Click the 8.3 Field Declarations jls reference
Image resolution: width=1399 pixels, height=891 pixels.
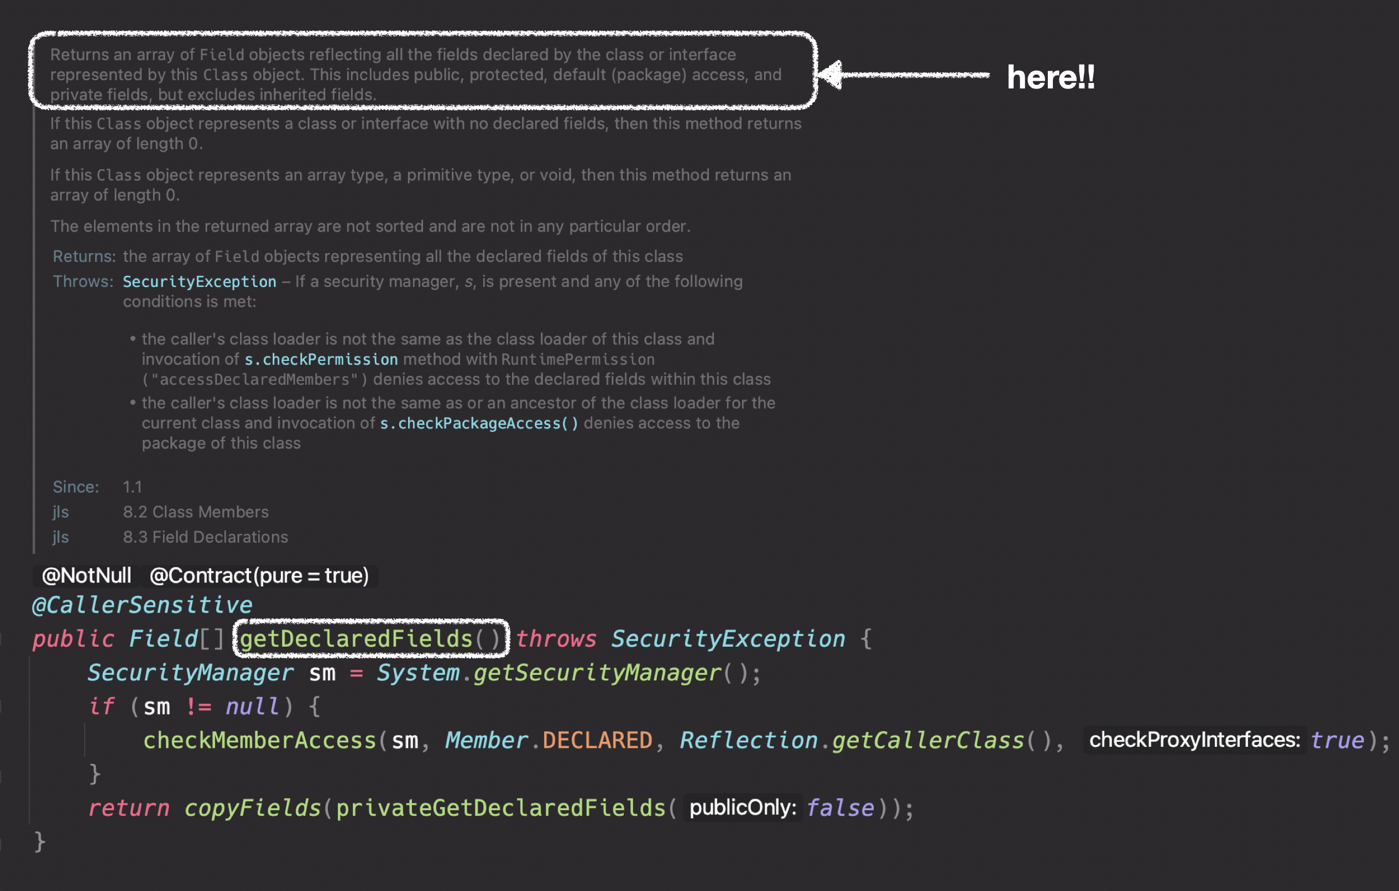[x=205, y=537]
